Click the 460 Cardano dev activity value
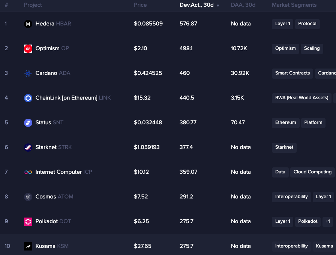The width and height of the screenshot is (336, 255). [184, 73]
